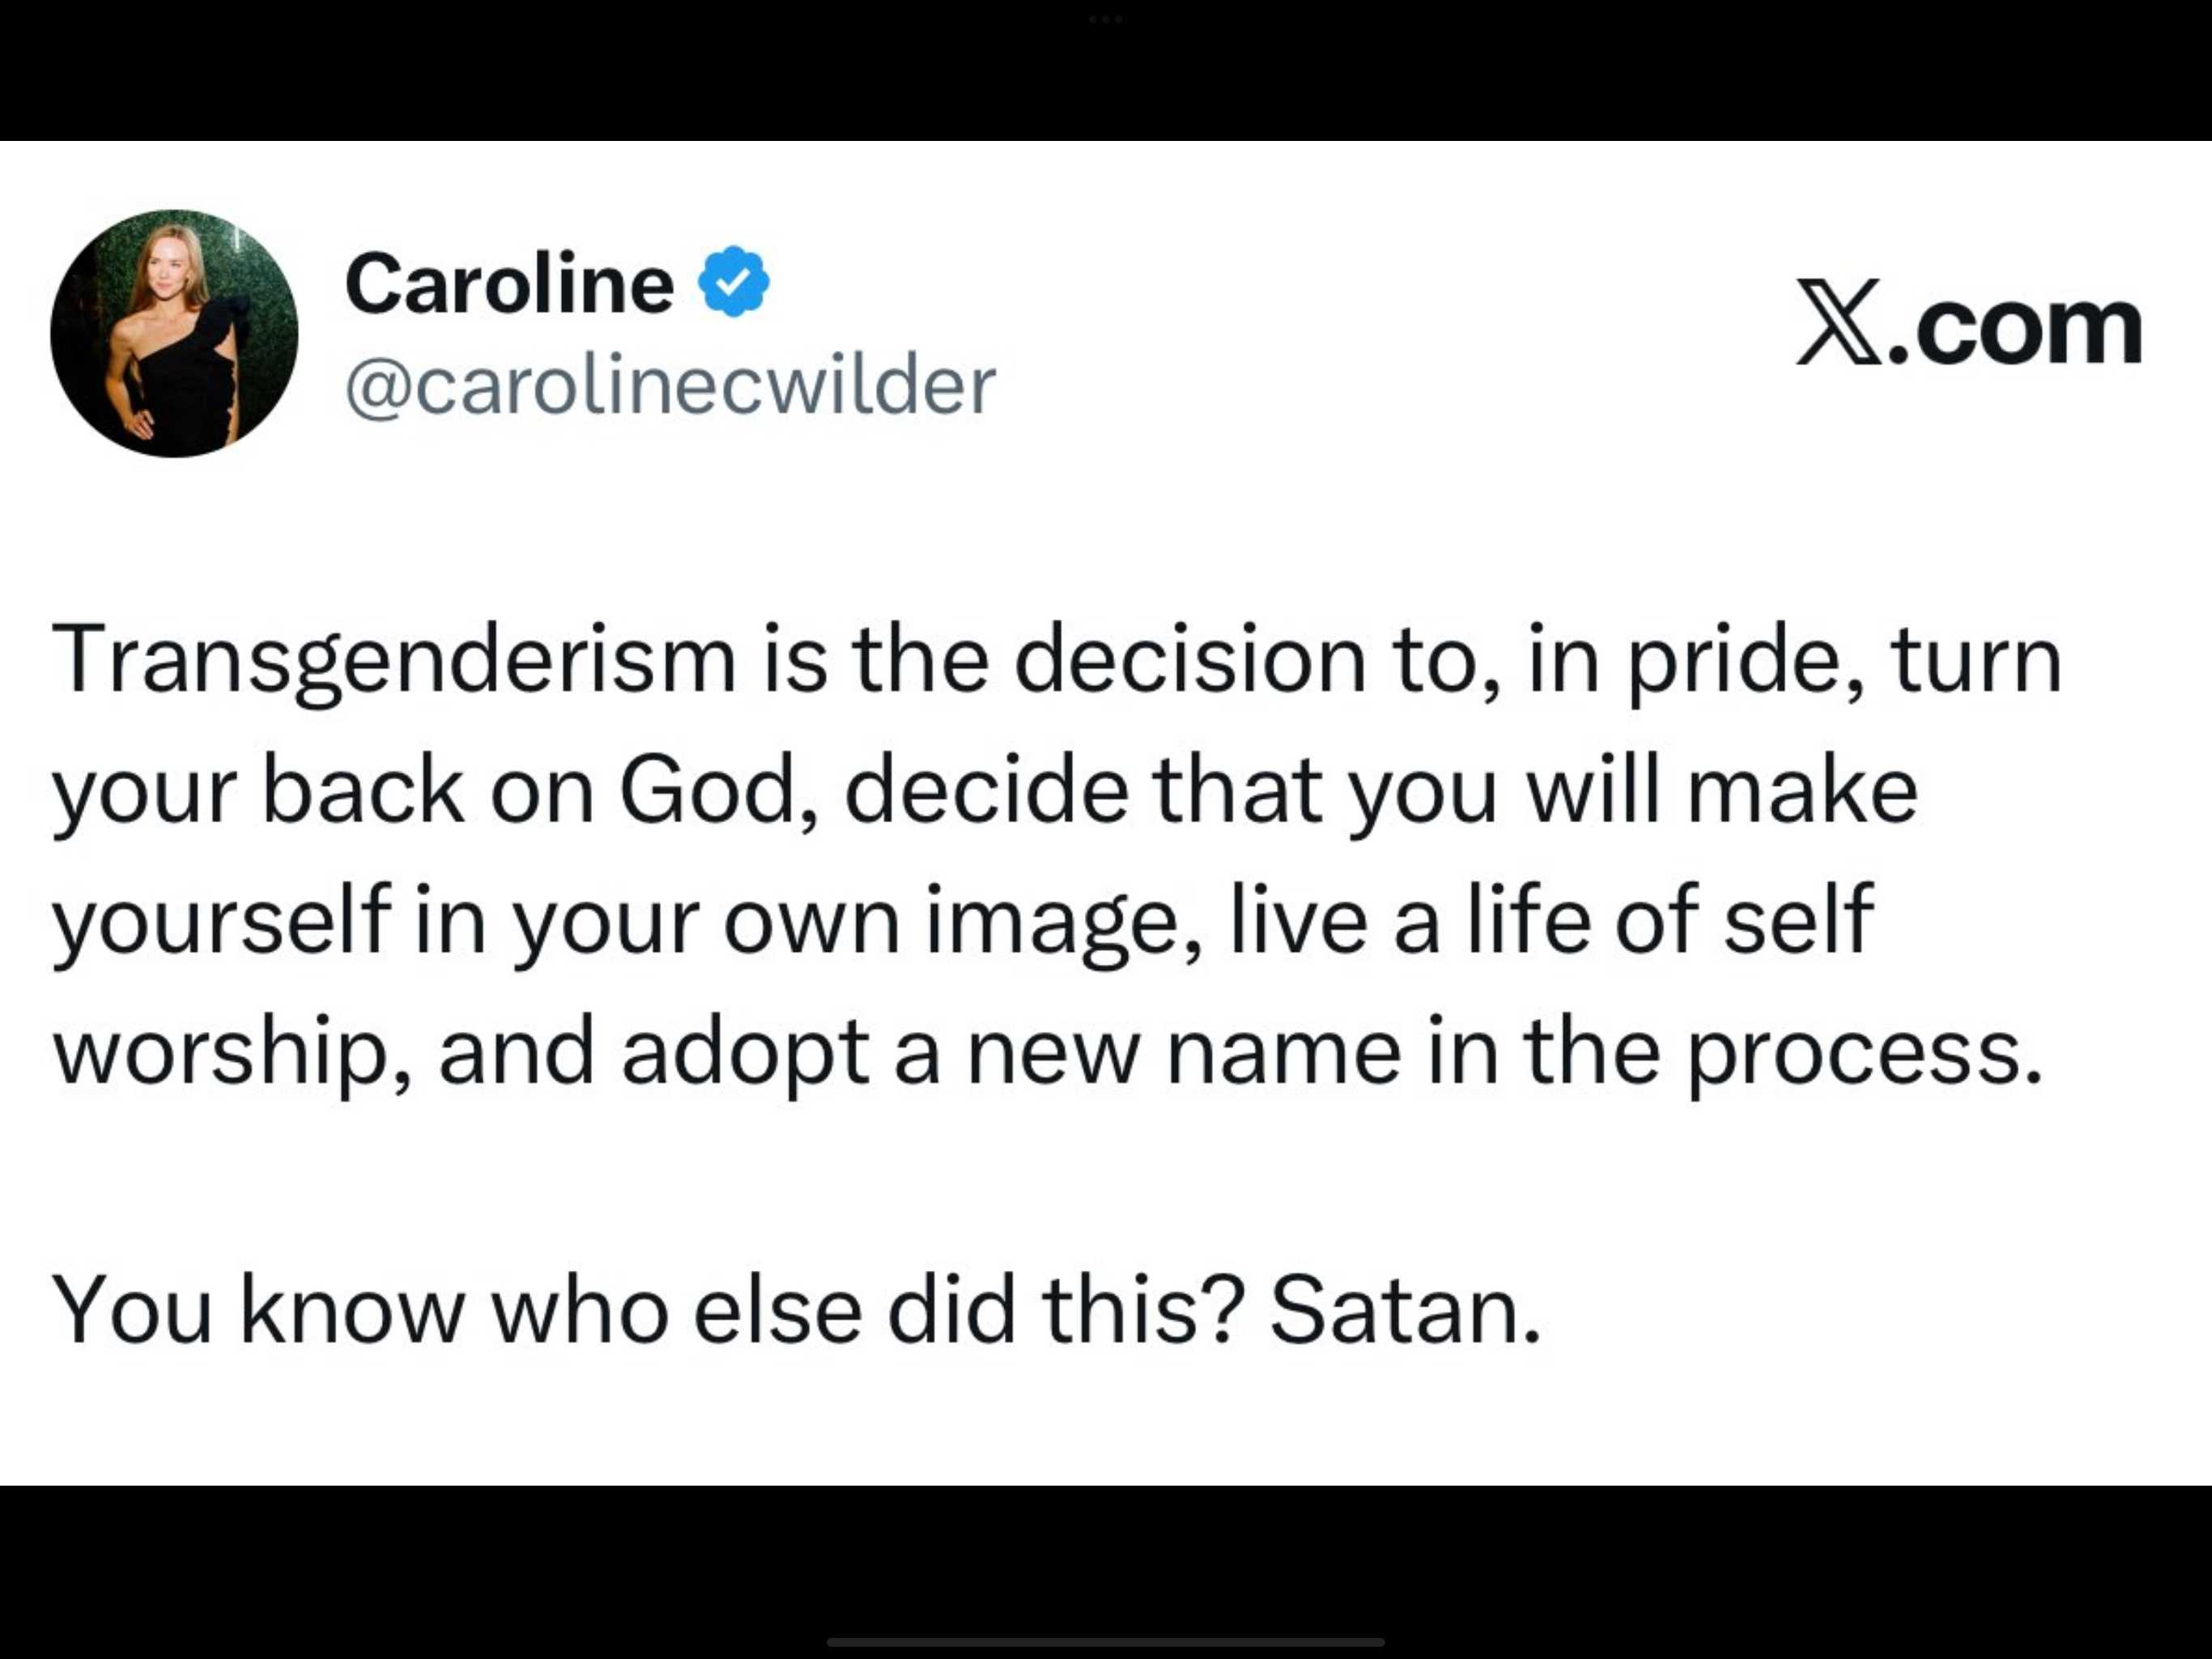Screen dimensions: 2212x1659
Task: Tap the three-dot multitasking indicator at top
Action: (1106, 19)
